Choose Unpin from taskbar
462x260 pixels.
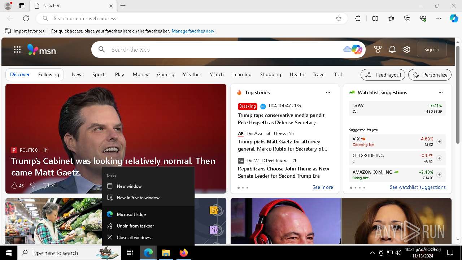coord(148,226)
